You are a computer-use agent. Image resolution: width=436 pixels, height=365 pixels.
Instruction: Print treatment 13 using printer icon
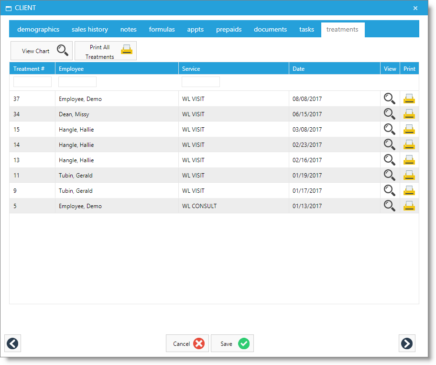[409, 160]
